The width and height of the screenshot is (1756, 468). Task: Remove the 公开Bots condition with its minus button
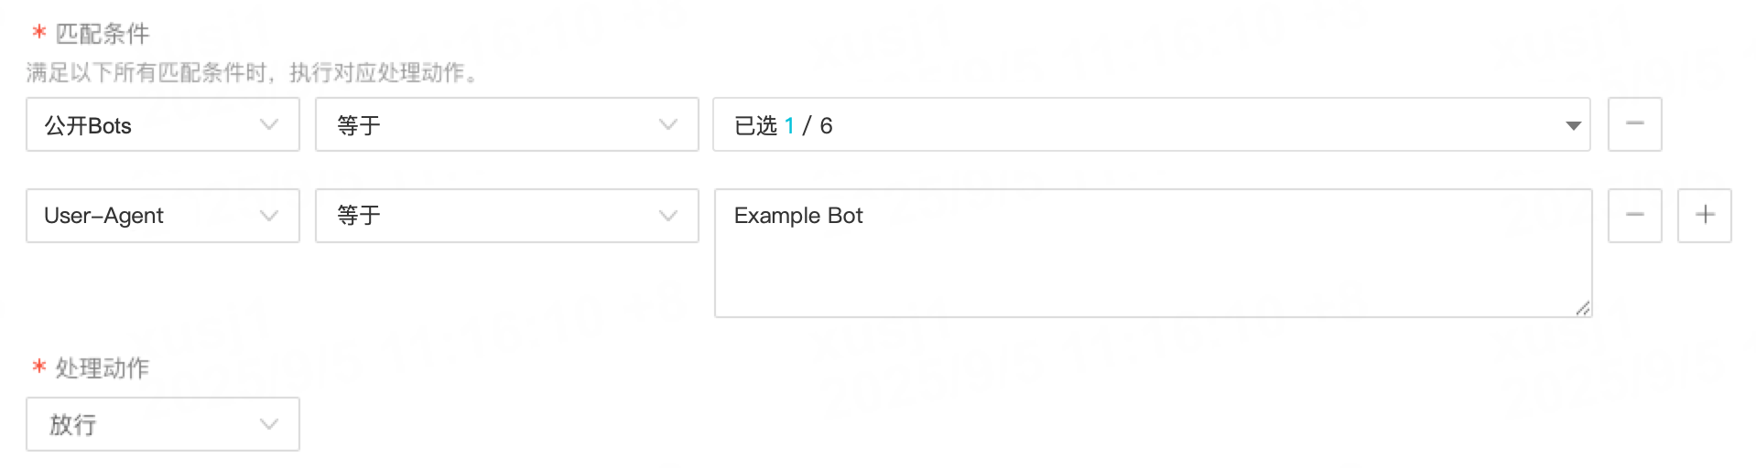(1634, 124)
